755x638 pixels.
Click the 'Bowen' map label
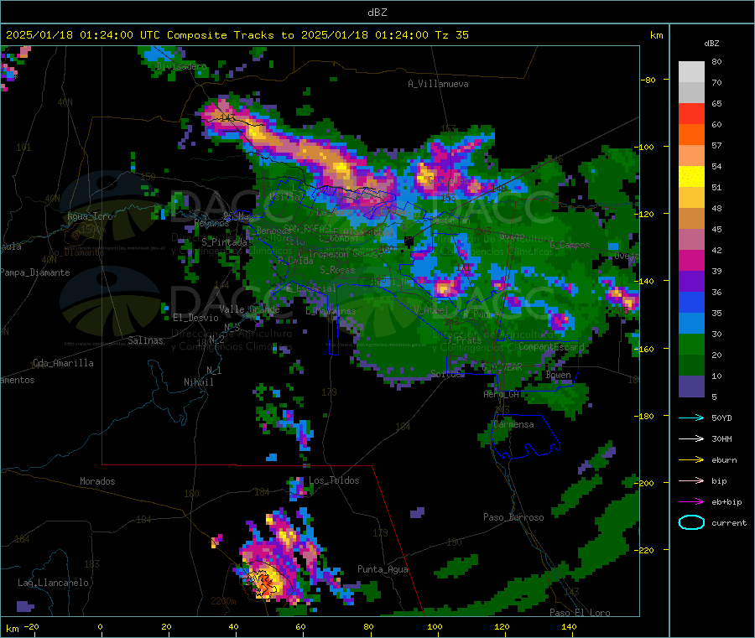559,375
